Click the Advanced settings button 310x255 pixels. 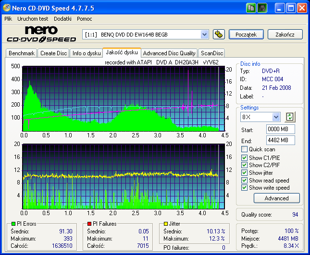click(276, 198)
